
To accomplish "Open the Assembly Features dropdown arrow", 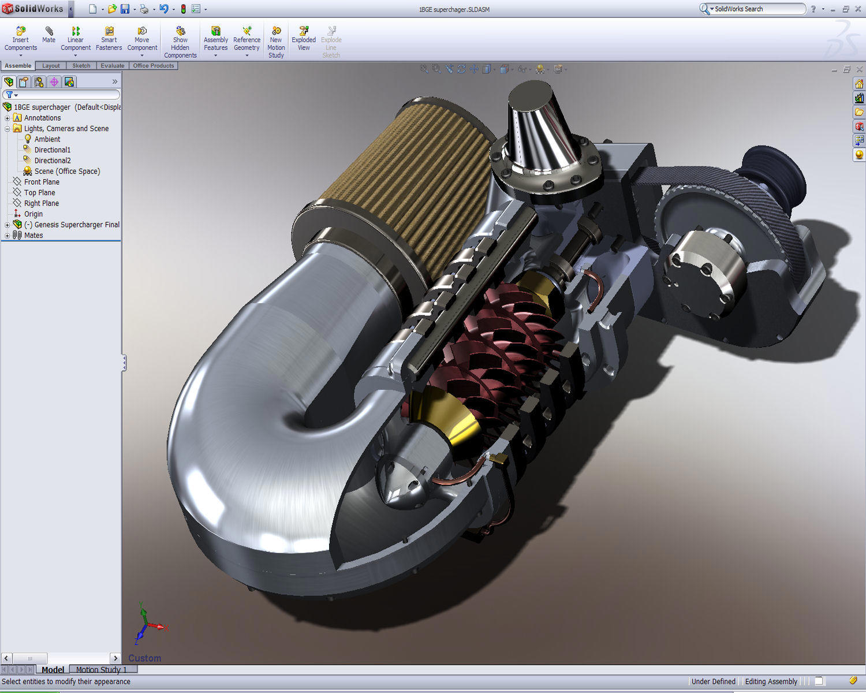I will point(215,56).
